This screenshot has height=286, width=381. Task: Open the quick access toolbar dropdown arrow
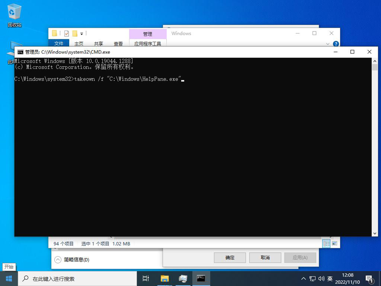tap(81, 34)
